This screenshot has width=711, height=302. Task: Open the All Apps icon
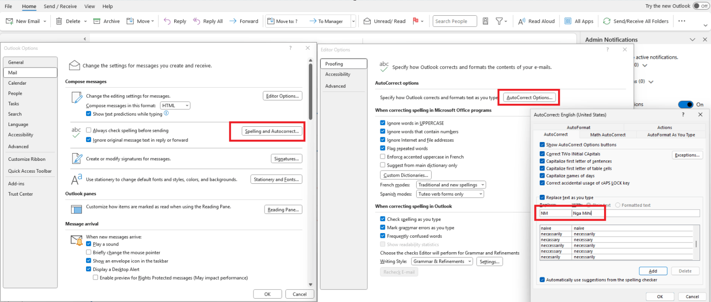click(568, 21)
